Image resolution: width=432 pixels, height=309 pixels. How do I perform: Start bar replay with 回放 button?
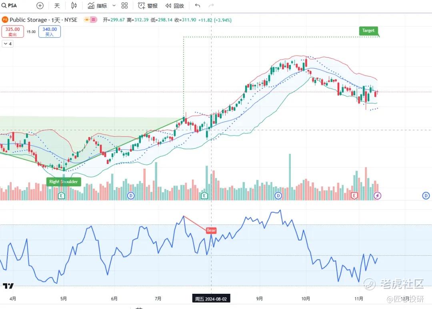click(175, 6)
